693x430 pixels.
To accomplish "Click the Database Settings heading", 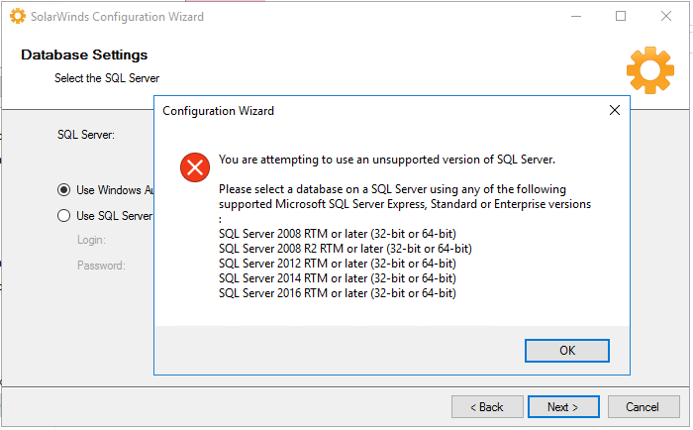I will (84, 54).
